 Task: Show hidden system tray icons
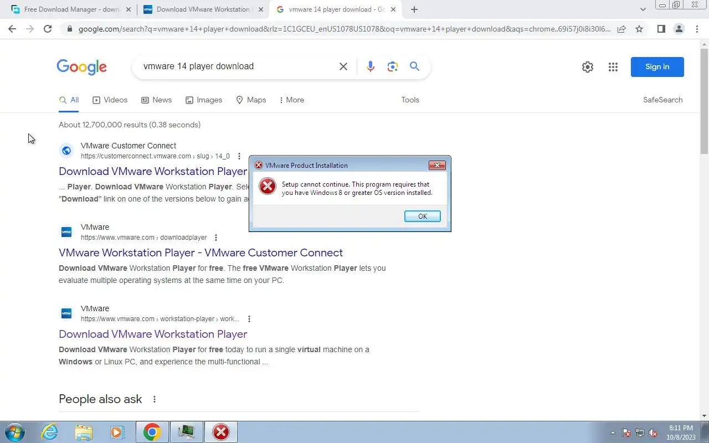[613, 432]
